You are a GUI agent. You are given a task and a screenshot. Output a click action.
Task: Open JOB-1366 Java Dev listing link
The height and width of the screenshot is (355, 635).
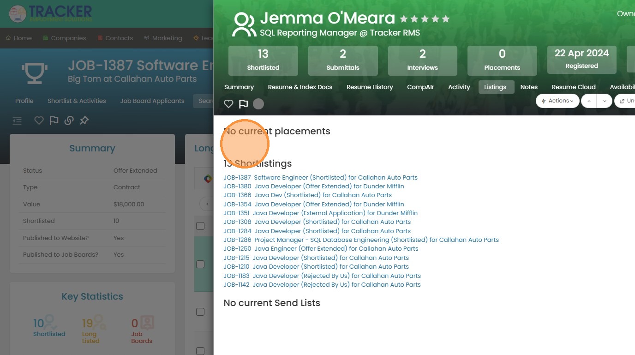[x=308, y=195]
